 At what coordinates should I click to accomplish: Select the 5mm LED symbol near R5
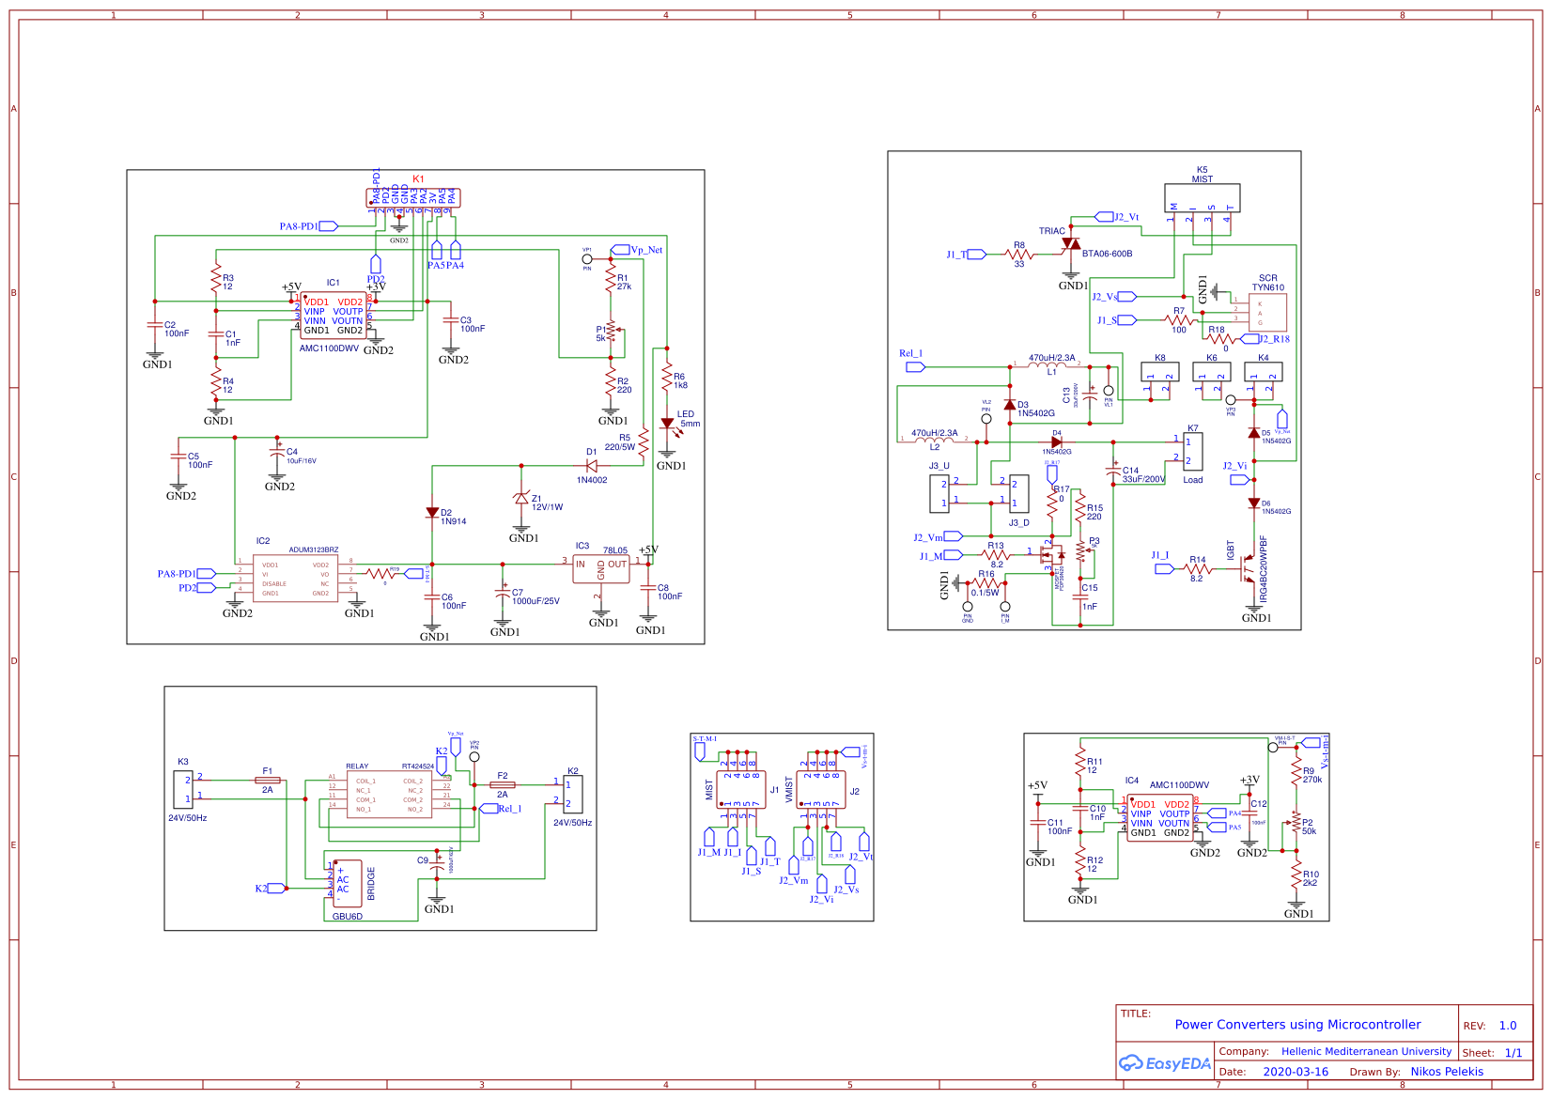[x=669, y=422]
